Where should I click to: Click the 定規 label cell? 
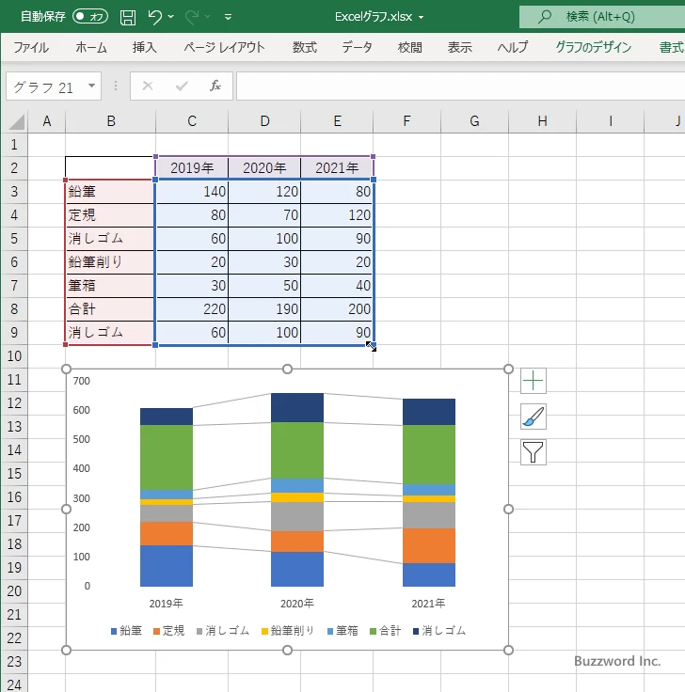[x=110, y=215]
